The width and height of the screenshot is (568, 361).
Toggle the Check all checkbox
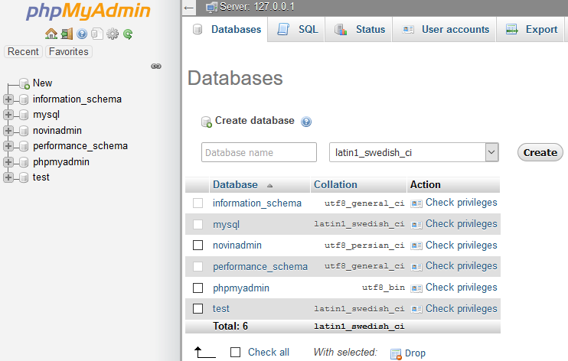236,352
